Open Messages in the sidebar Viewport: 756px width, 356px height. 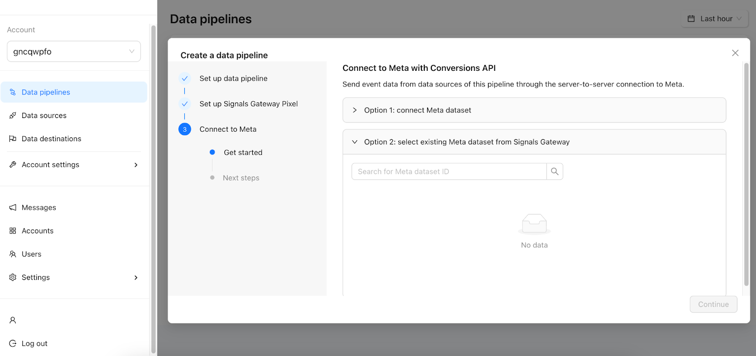click(x=74, y=207)
